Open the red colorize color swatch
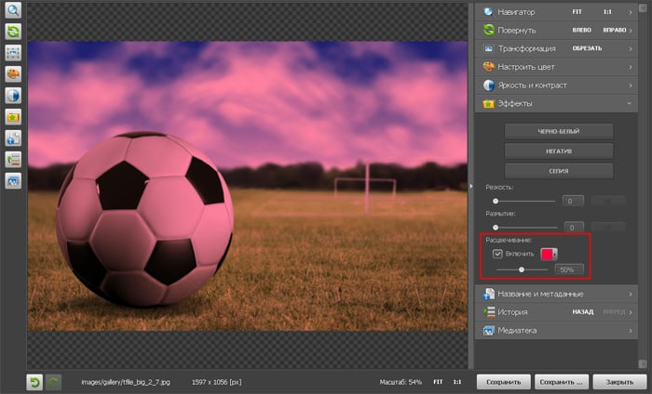Screen dimensions: 652x394 point(548,254)
